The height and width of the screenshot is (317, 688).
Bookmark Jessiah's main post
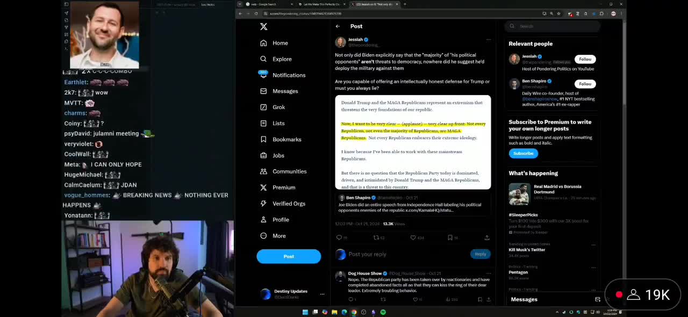click(x=450, y=237)
